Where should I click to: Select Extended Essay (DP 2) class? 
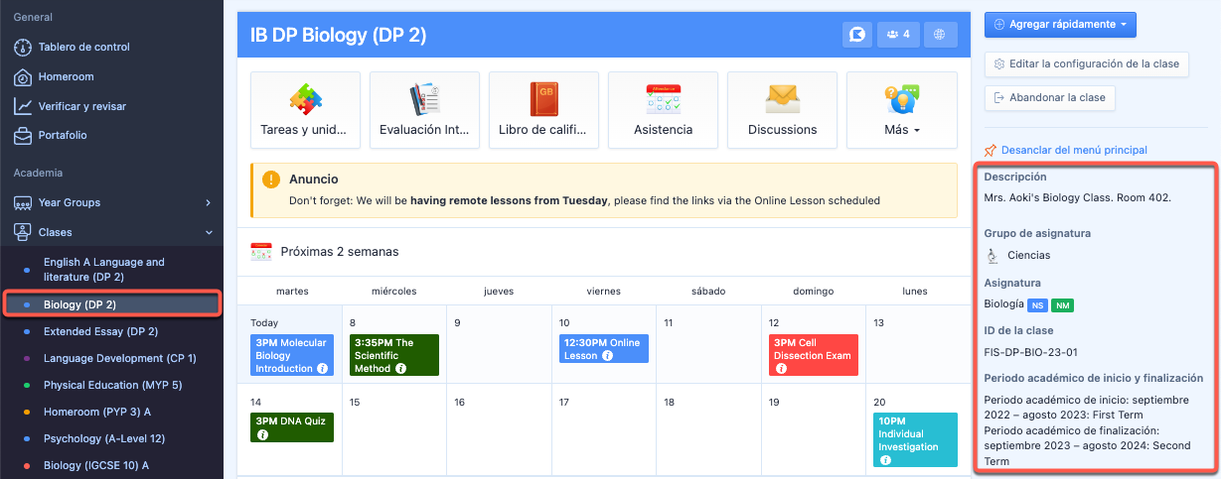click(x=100, y=331)
